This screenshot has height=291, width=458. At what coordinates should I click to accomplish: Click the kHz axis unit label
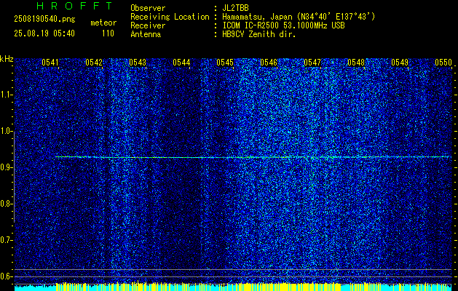coord(7,59)
